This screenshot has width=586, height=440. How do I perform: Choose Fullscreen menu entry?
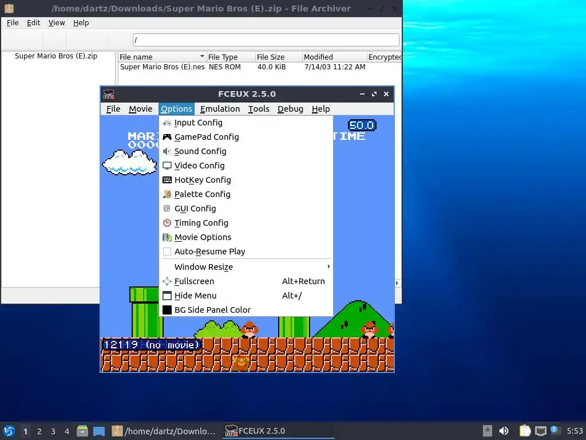tap(246, 281)
